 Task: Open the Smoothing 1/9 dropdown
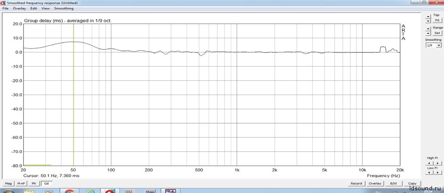[433, 45]
